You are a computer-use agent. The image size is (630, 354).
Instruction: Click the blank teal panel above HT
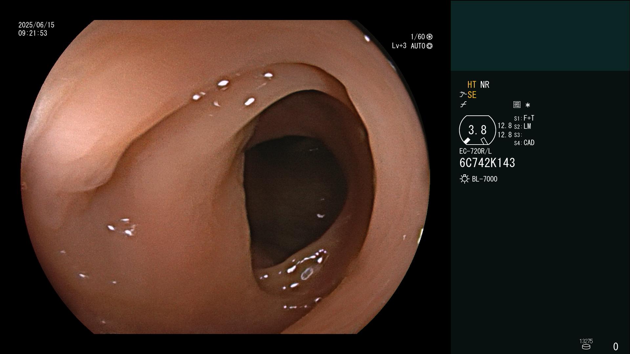point(540,36)
